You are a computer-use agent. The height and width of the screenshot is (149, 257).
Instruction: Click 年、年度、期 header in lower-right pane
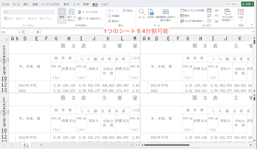coord(161,119)
